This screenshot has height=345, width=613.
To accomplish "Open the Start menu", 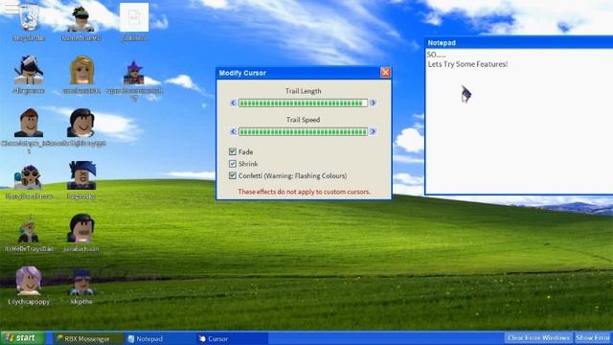I will [x=22, y=338].
